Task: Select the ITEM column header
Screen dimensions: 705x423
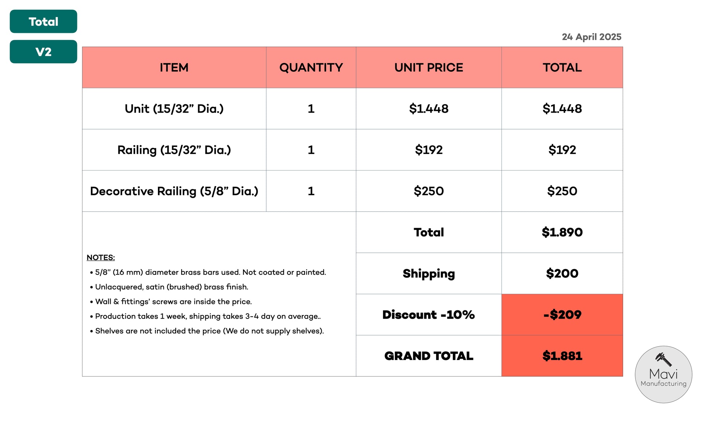Action: (174, 67)
